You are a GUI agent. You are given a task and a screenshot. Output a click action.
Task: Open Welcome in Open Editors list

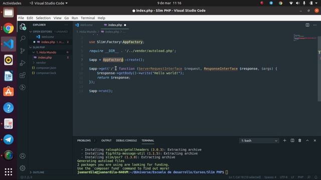pyautogui.click(x=48, y=36)
